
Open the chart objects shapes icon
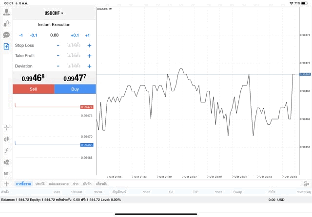click(x=6, y=162)
